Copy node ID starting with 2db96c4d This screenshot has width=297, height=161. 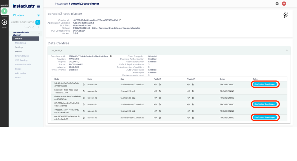tap(84, 84)
